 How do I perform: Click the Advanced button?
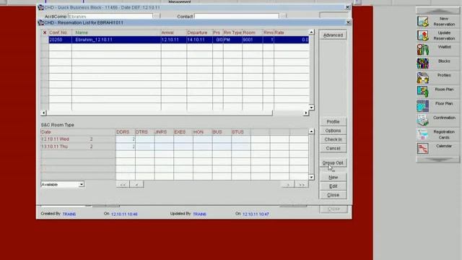[333, 35]
